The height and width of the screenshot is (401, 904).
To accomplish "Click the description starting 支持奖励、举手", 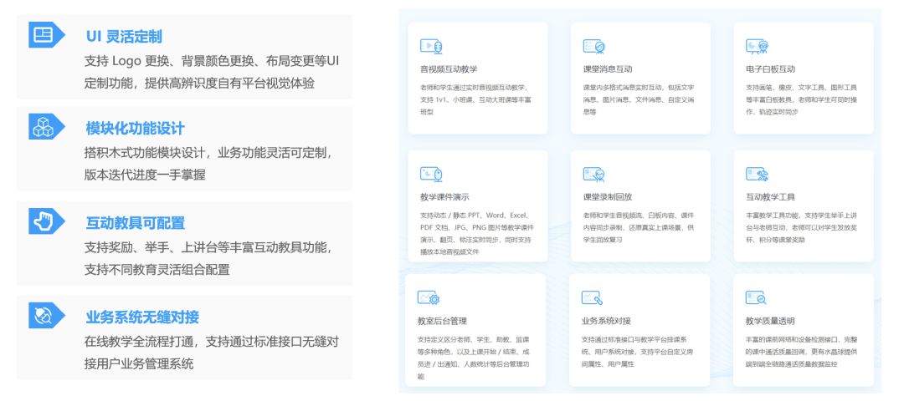I will point(208,258).
